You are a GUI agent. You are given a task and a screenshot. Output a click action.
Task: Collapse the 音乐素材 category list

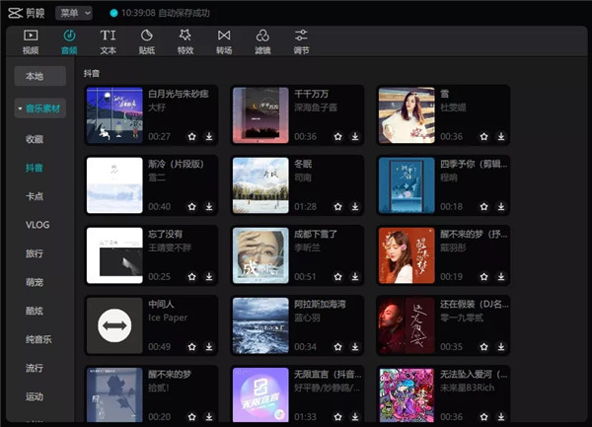point(40,108)
